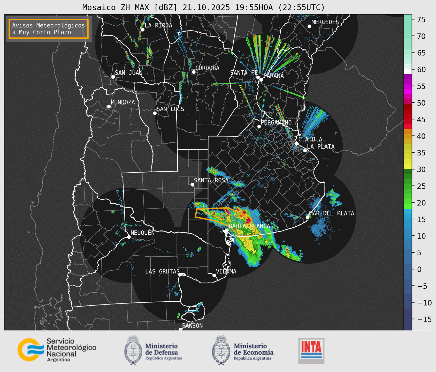Click the 75 dBZ value on color scale
Viewport: 436px width, 372px height.
click(421, 20)
